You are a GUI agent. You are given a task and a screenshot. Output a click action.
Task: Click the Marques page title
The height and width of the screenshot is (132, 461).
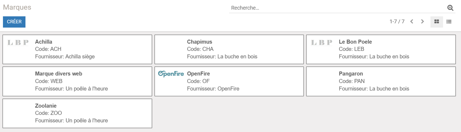pyautogui.click(x=17, y=7)
